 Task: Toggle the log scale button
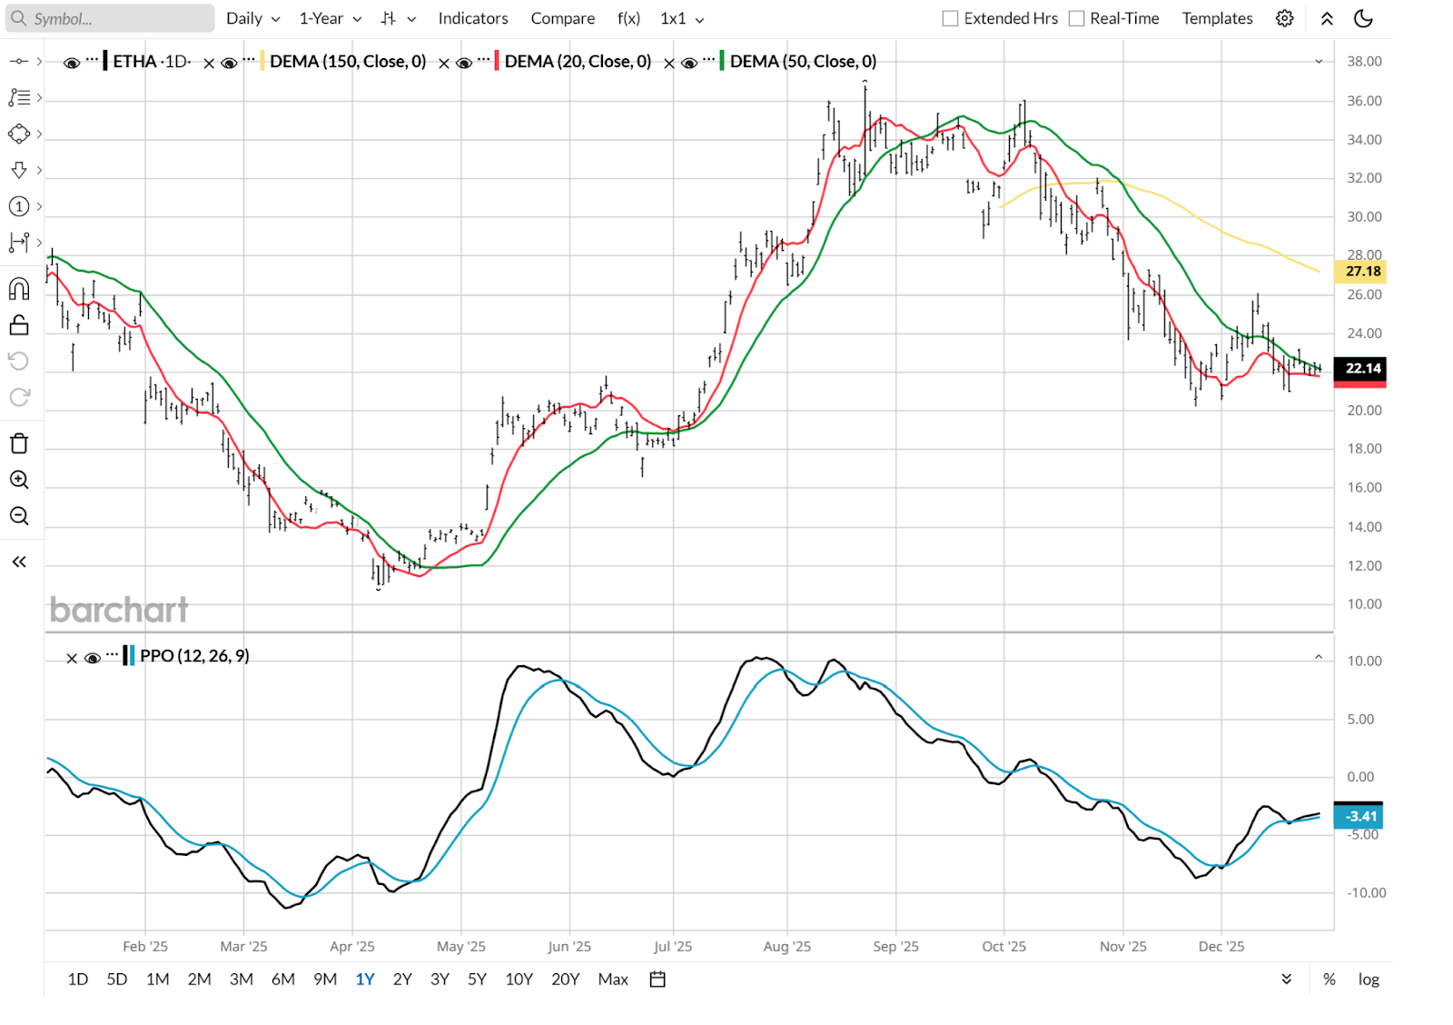pyautogui.click(x=1369, y=979)
